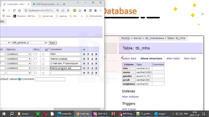Open the engine dropdown left of collation
This screenshot has width=209, height=117.
(x=5, y=43)
